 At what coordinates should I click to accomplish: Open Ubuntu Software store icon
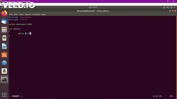pos(4,55)
